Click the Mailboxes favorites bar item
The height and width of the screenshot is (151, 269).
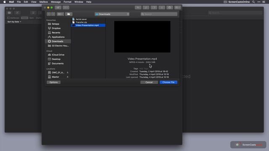point(13,18)
